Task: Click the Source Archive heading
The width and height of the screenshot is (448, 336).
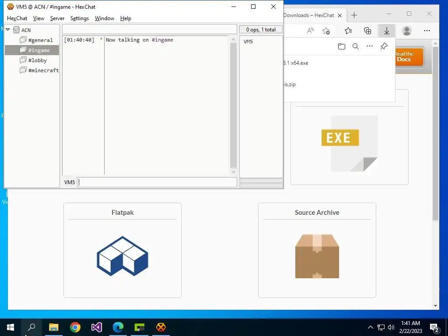Action: click(317, 213)
